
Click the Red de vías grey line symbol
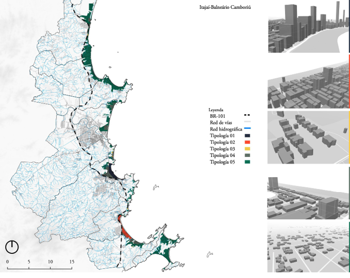[247, 123]
